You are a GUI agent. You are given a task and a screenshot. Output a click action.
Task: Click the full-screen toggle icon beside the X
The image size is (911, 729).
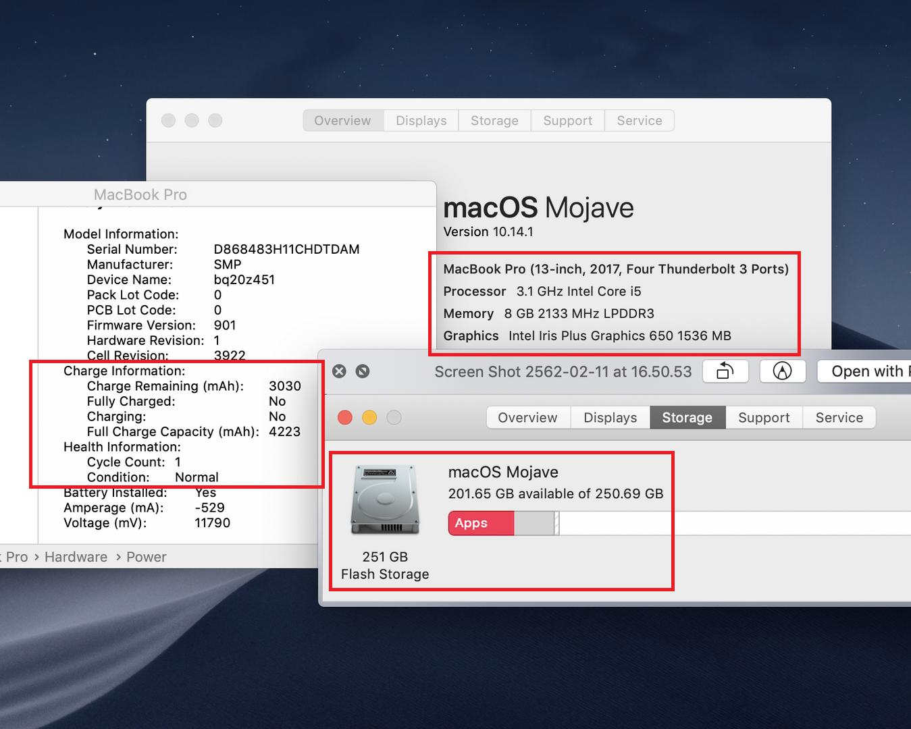click(x=363, y=371)
